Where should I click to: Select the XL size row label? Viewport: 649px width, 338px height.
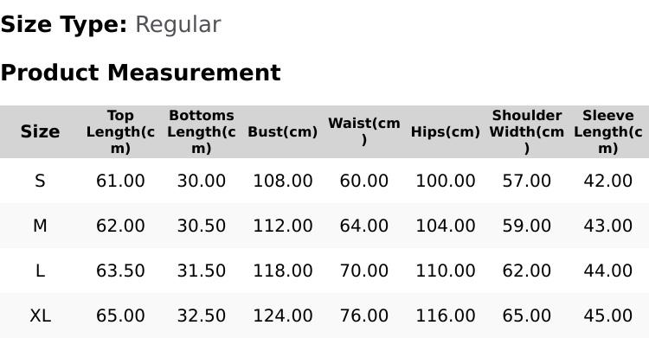[x=40, y=316]
